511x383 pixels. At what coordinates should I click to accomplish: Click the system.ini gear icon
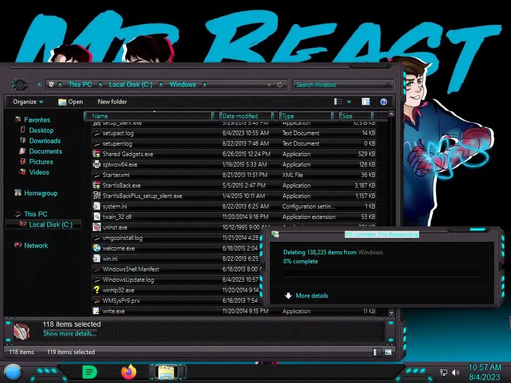[x=96, y=206]
